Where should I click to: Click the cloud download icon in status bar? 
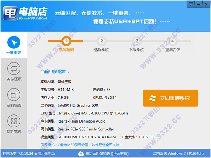point(81,153)
